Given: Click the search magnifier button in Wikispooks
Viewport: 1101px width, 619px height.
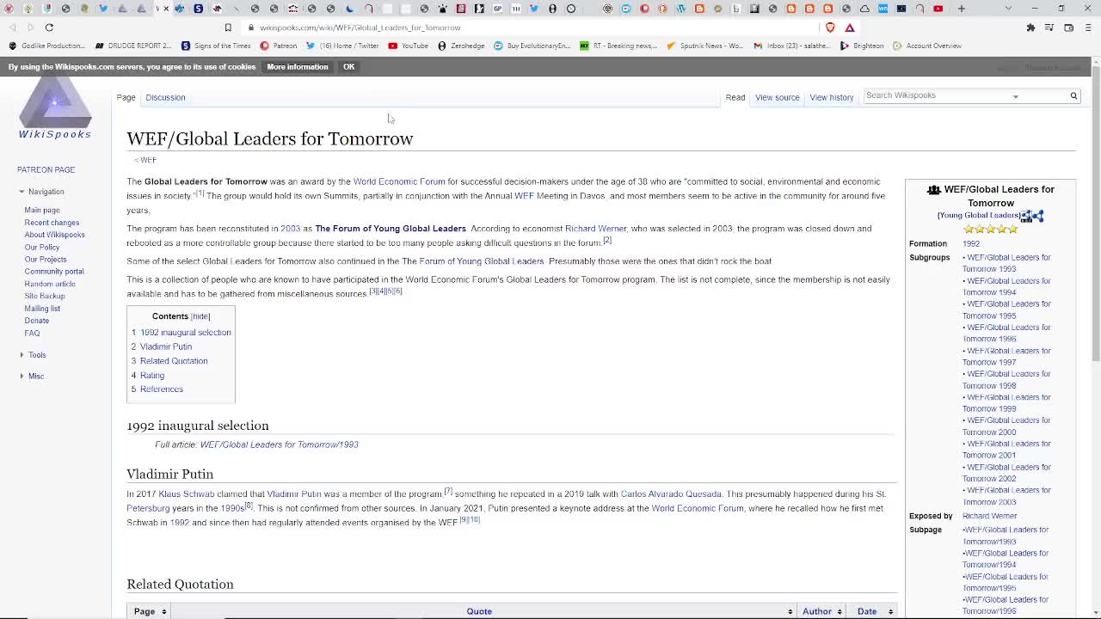Looking at the screenshot, I should [x=1073, y=95].
